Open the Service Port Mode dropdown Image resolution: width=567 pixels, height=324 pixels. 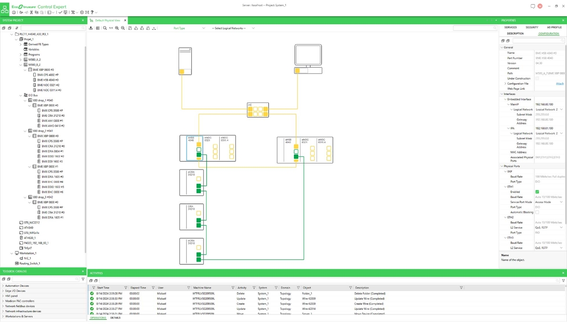point(549,202)
